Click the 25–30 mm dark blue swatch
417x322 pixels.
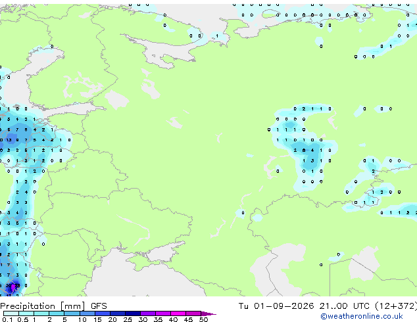[132, 313]
